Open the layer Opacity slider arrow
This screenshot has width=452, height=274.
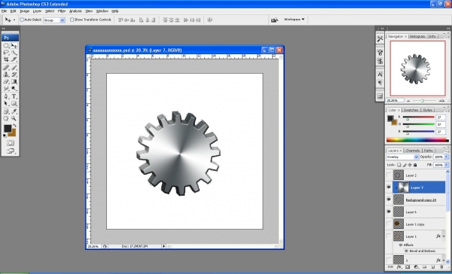(x=447, y=157)
